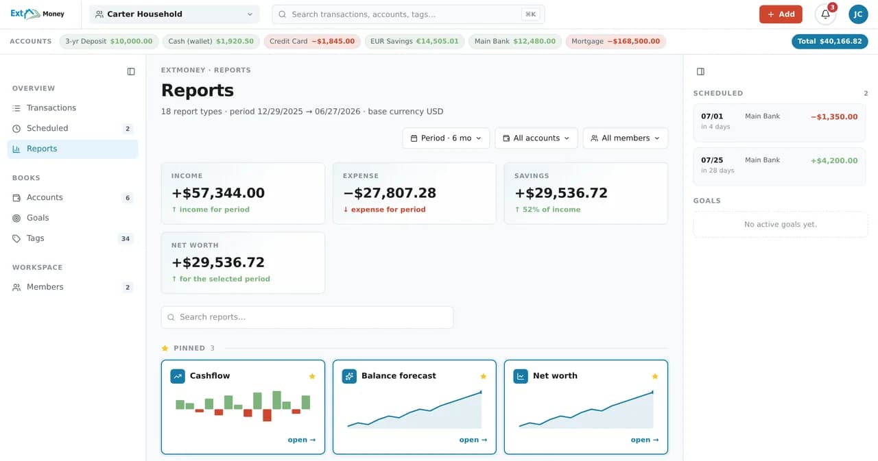
Task: Click the red Add button
Action: coord(781,14)
